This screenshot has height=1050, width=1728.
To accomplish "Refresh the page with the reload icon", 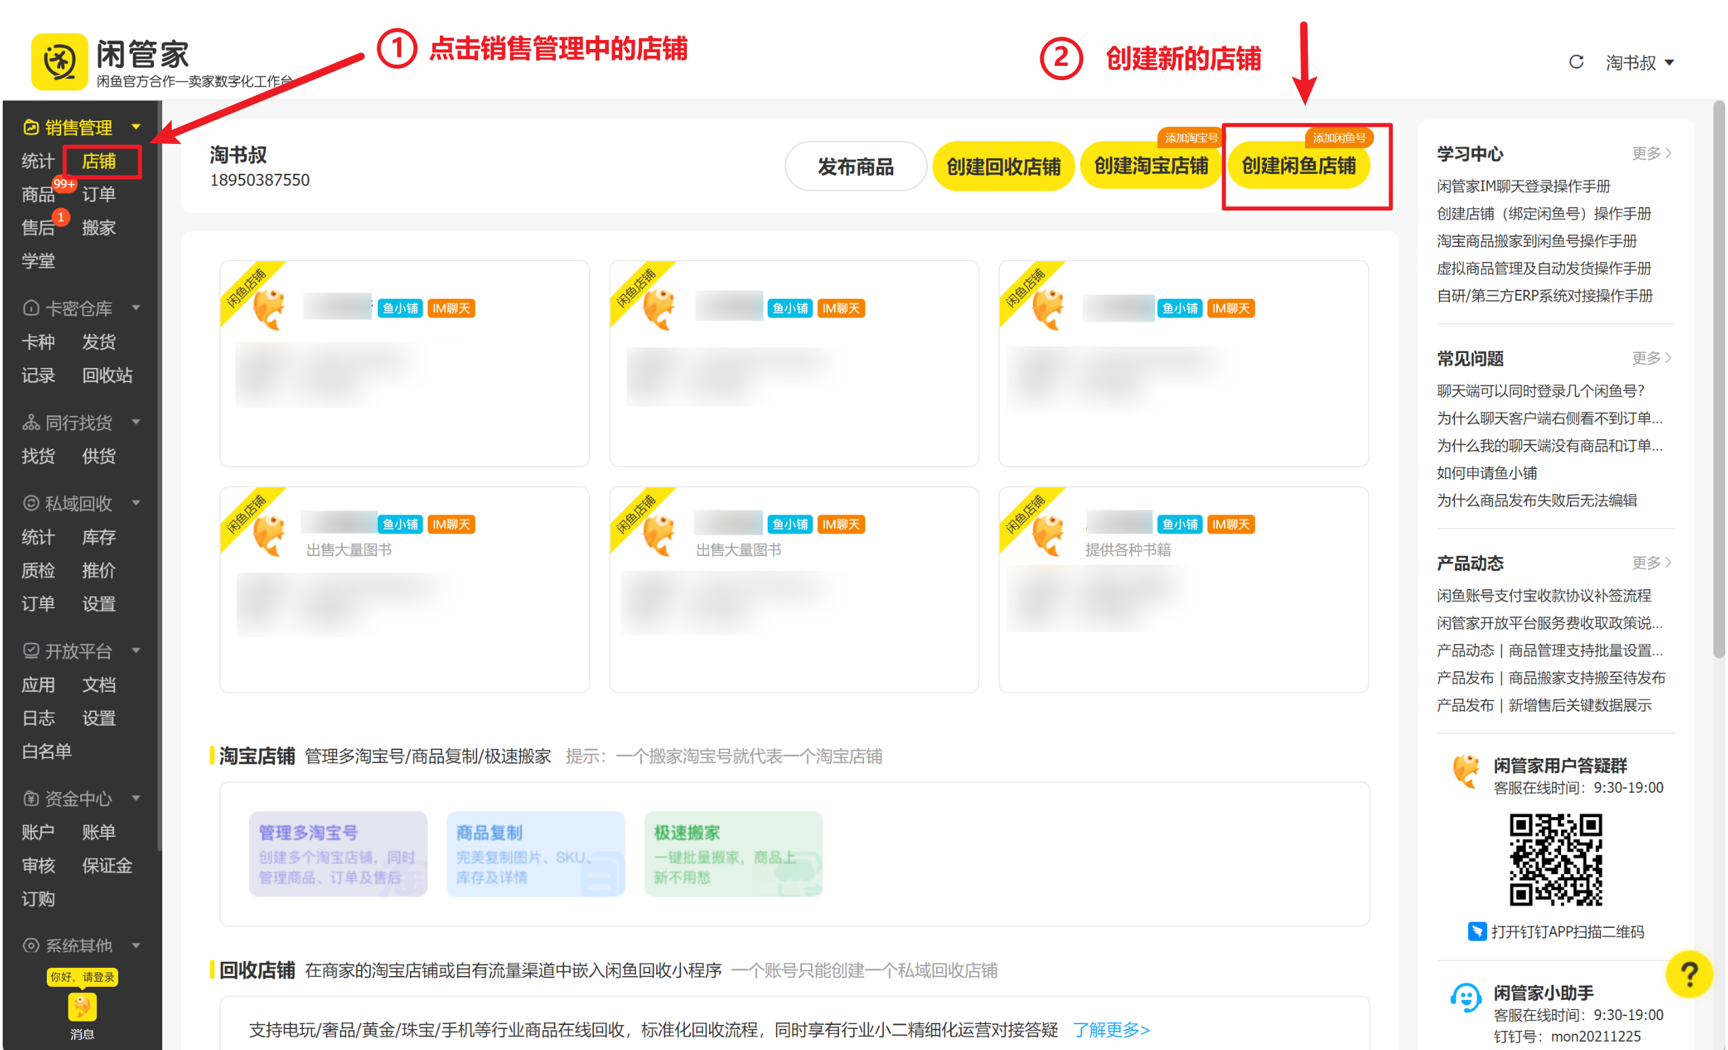I will 1576,62.
